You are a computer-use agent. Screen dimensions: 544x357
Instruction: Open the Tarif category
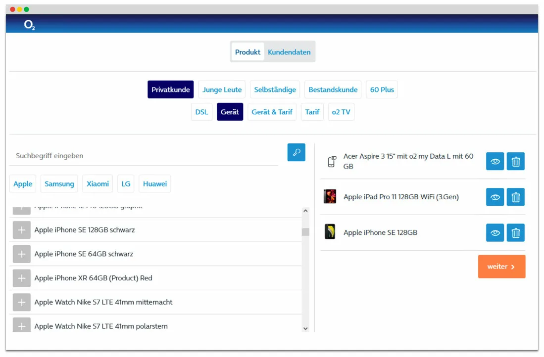pyautogui.click(x=312, y=112)
